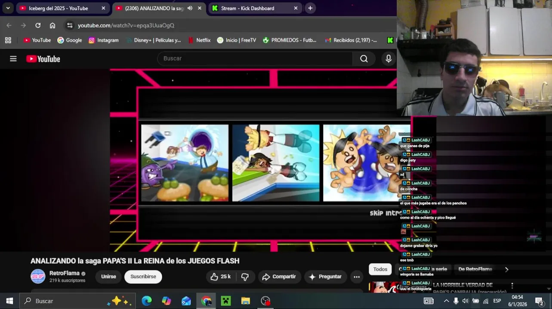The width and height of the screenshot is (552, 309).
Task: Select the De RetroFlama filter chip
Action: coord(475,269)
